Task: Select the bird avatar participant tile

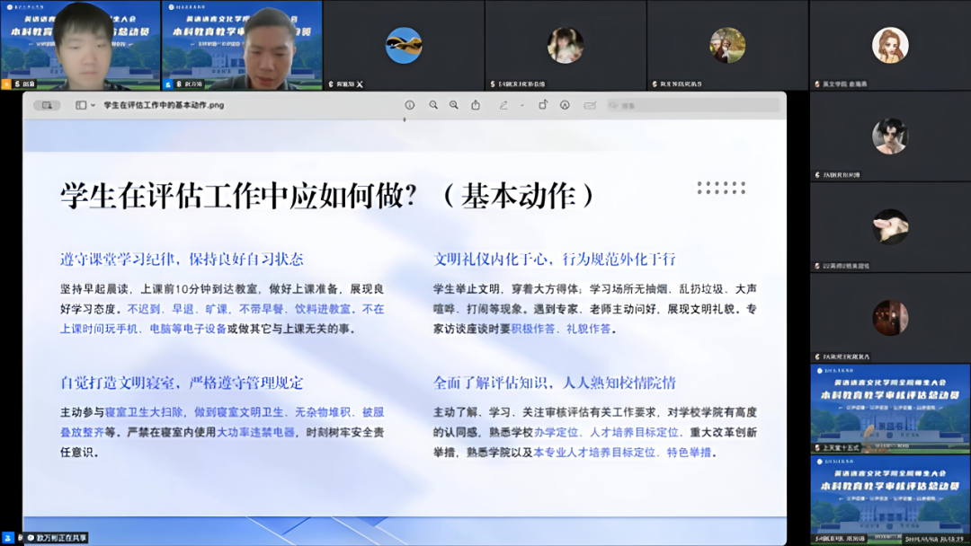Action: 404,45
